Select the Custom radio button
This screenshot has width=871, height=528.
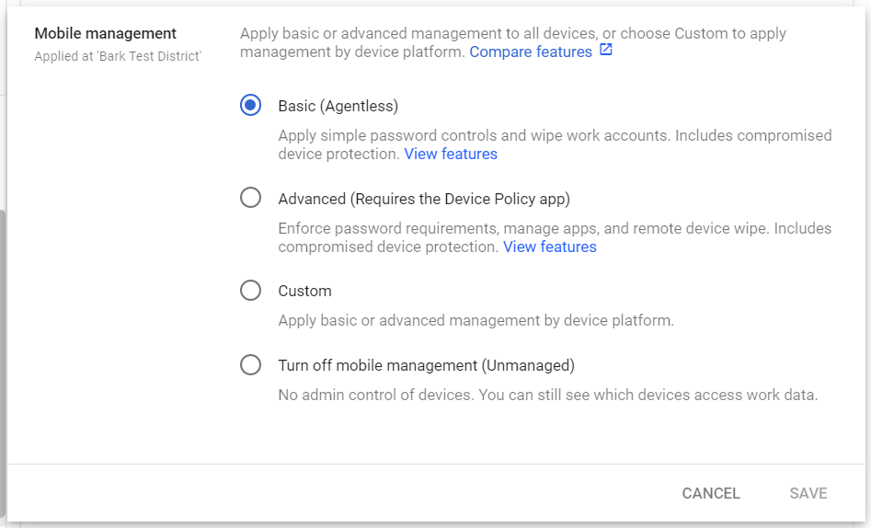point(250,290)
